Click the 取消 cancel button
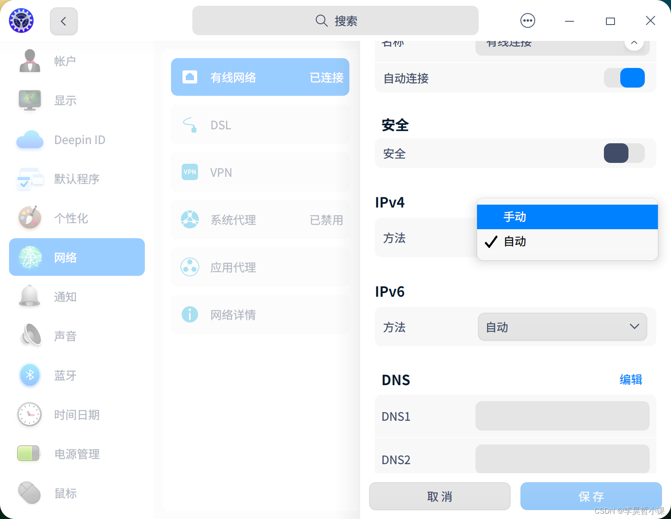671x519 pixels. pyautogui.click(x=439, y=496)
